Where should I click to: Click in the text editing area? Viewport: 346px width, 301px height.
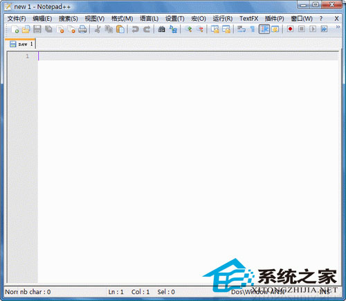point(188,166)
